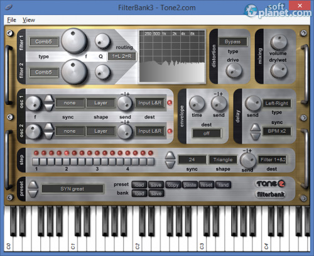The height and width of the screenshot is (256, 314).
Task: Click step sync value field 24
Action: [192, 160]
